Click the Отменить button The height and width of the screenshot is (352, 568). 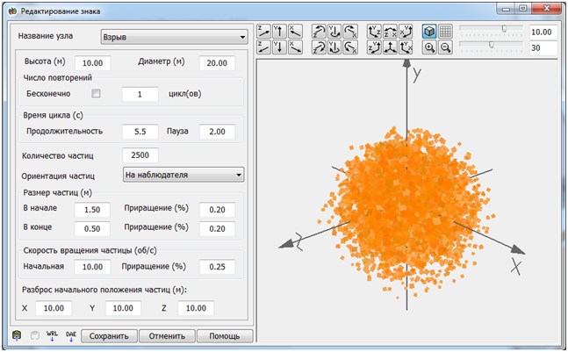pos(167,335)
